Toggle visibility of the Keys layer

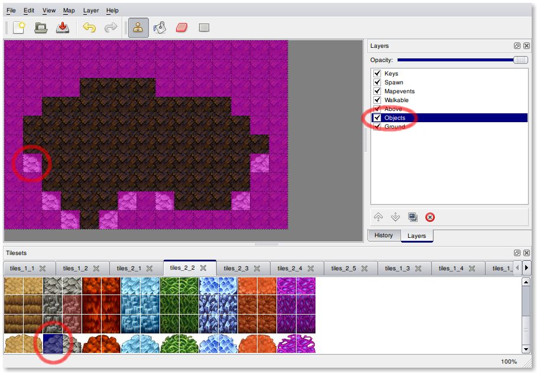click(377, 74)
